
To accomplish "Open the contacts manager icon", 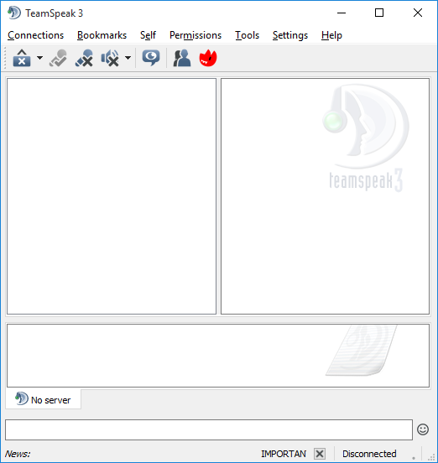I will [182, 58].
